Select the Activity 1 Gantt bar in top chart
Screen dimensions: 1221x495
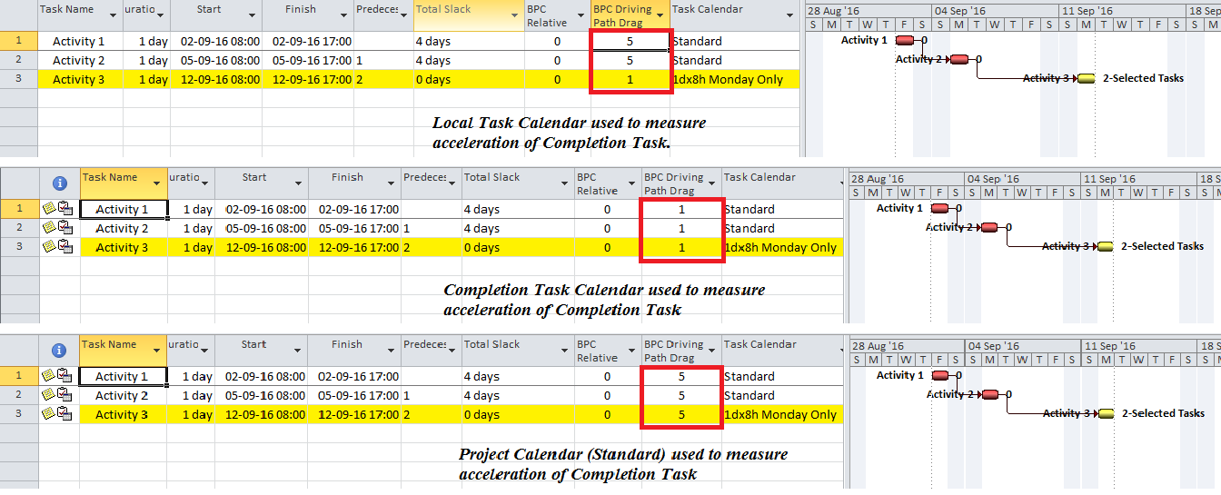[x=904, y=40]
